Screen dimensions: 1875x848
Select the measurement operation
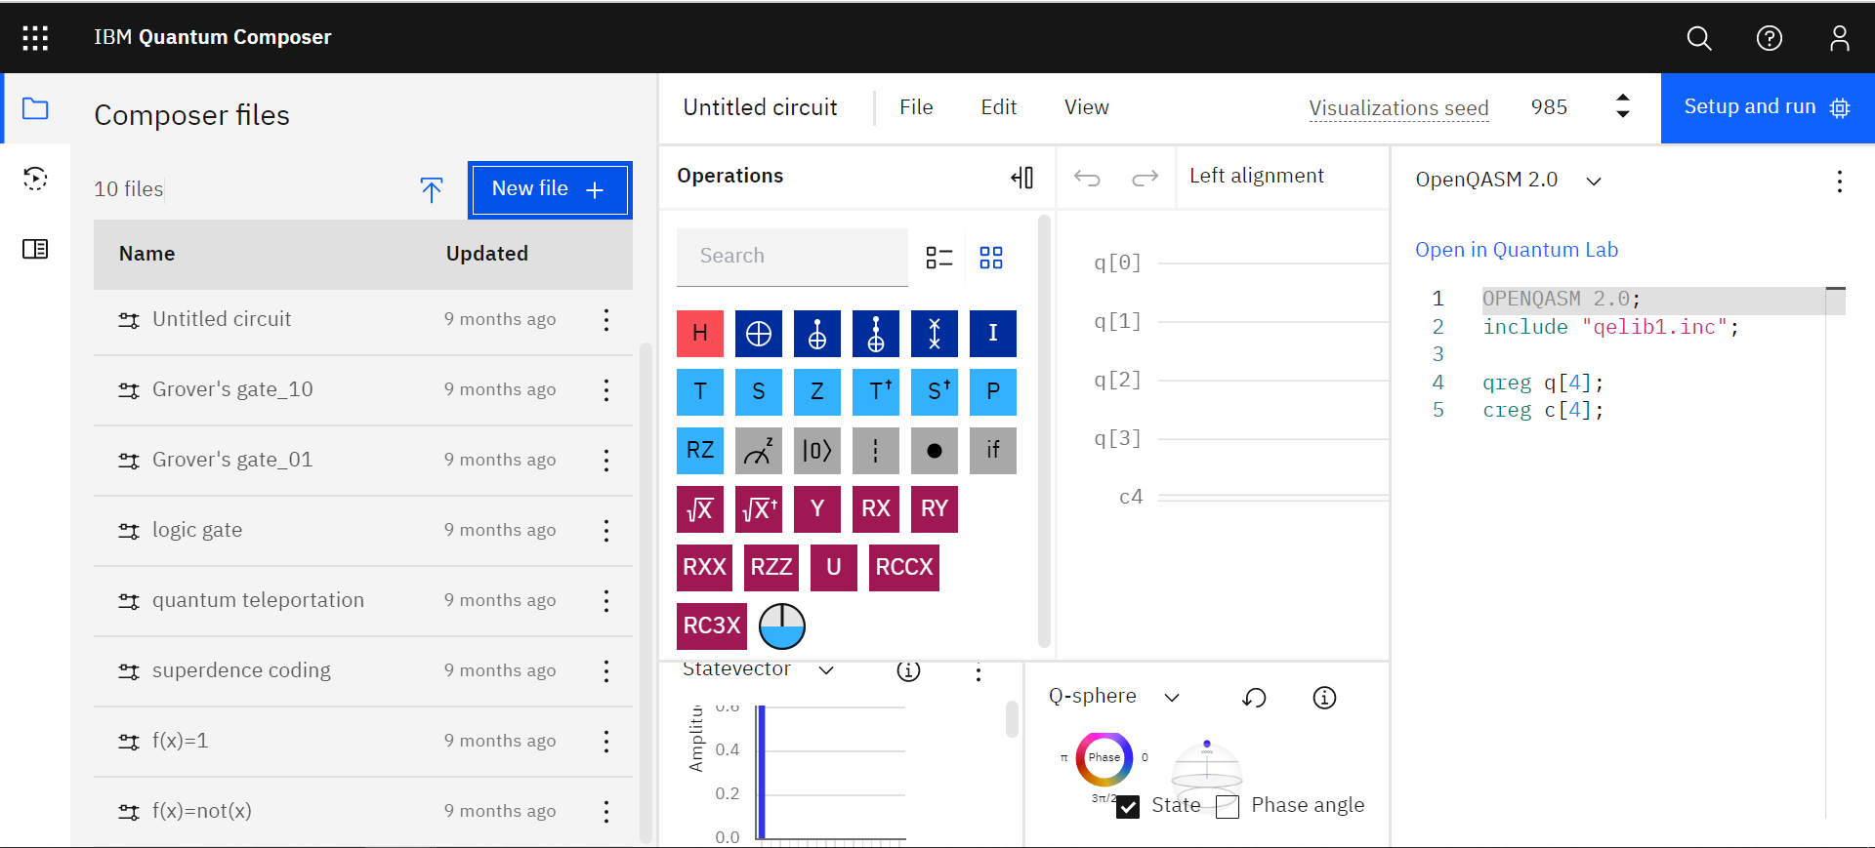[x=759, y=451]
